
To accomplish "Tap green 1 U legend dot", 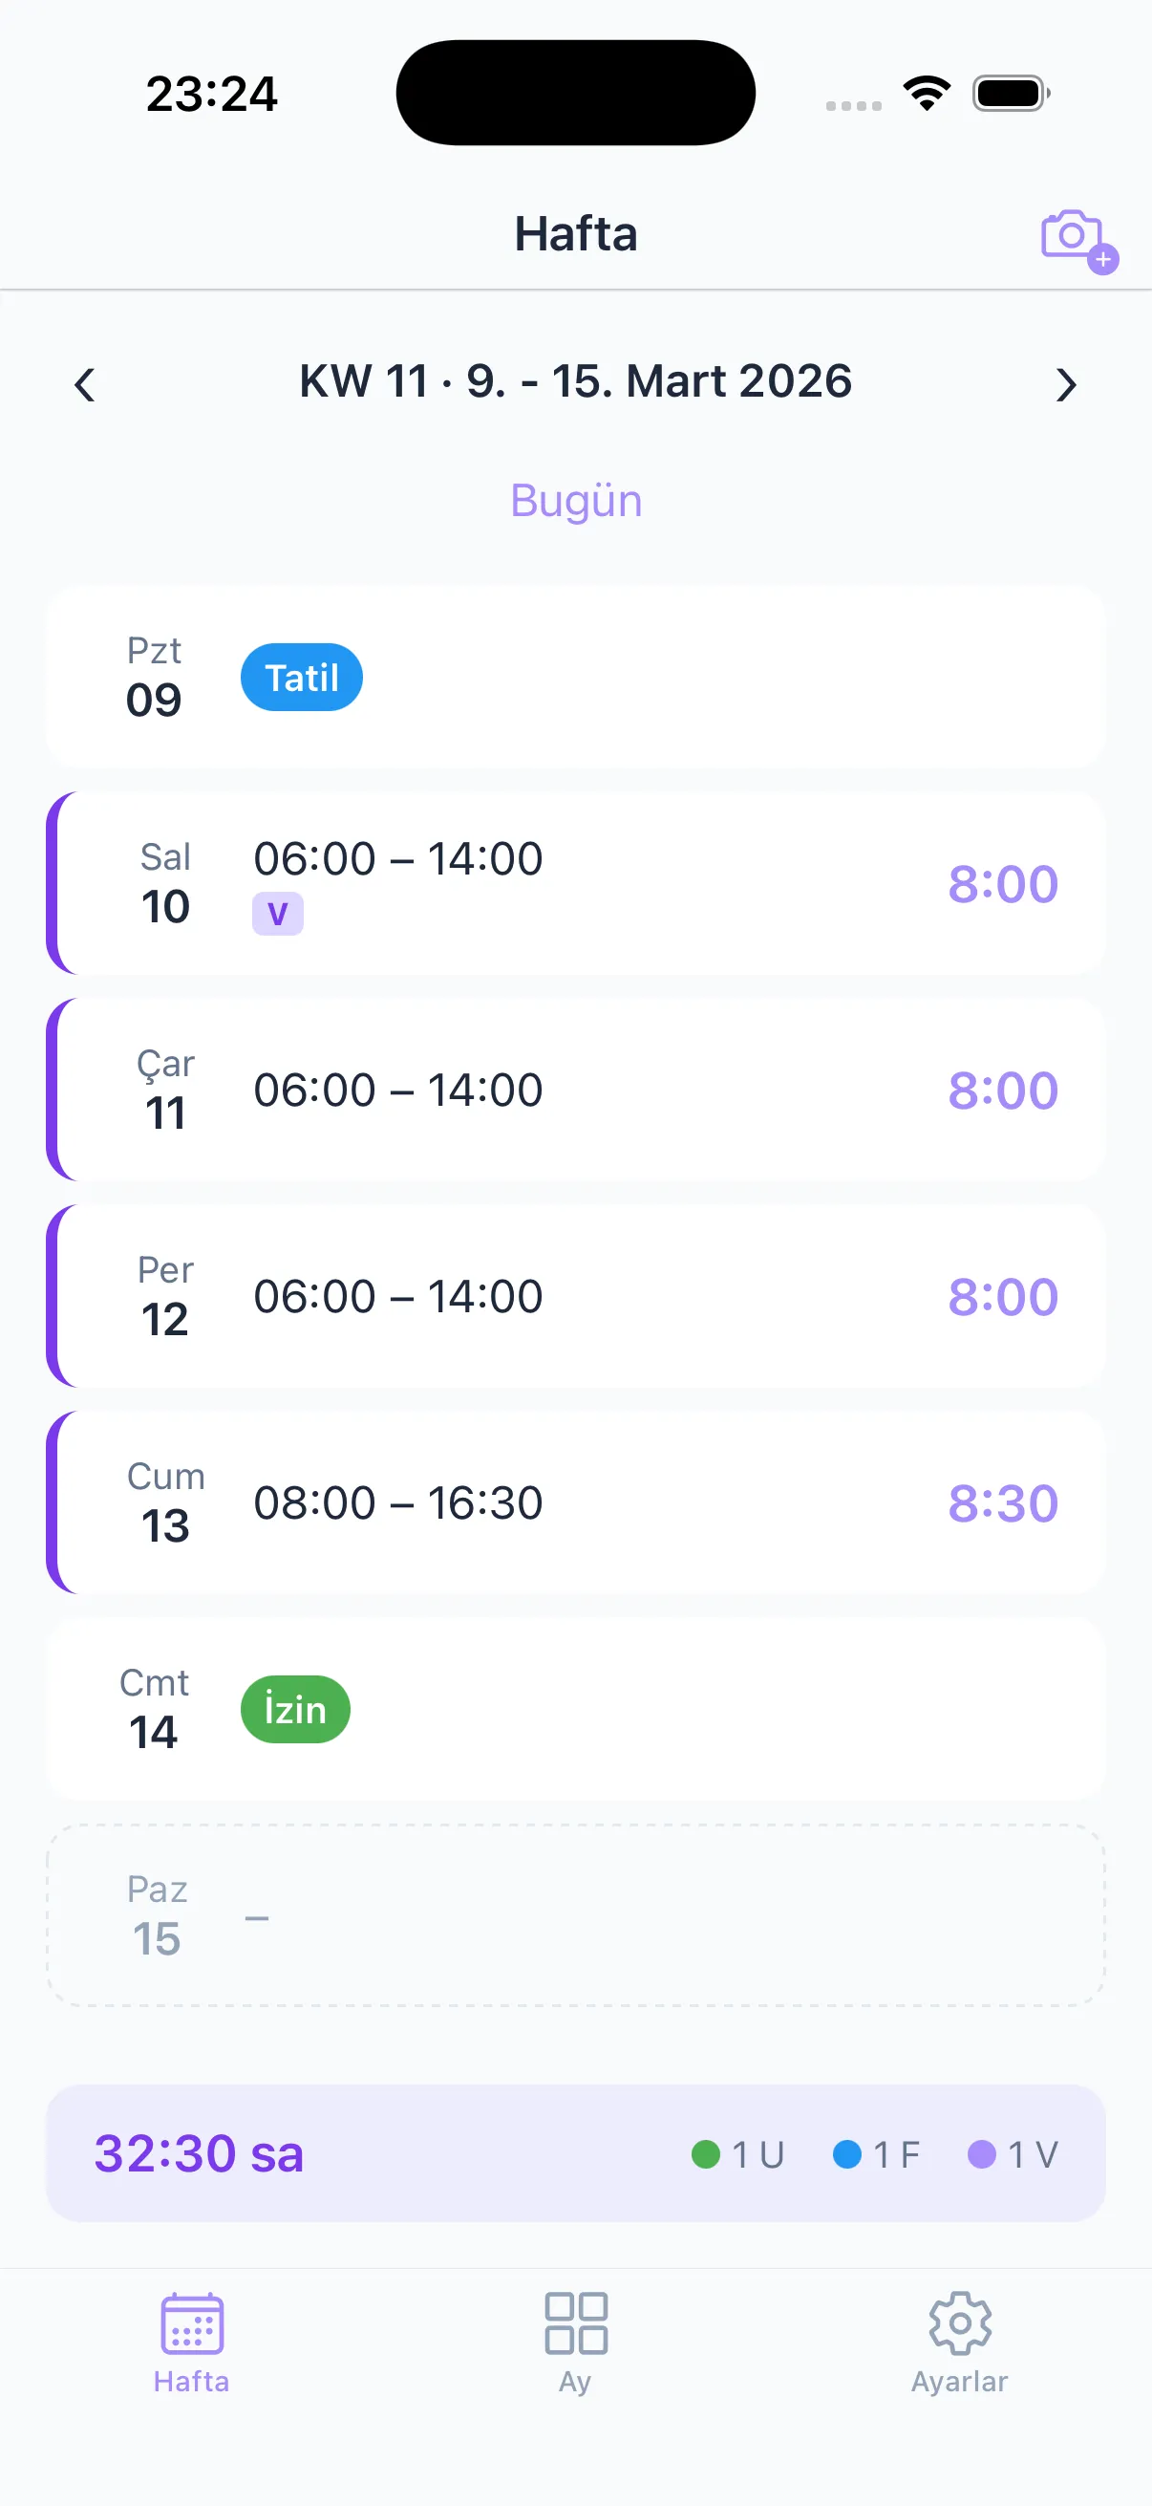I will [x=706, y=2154].
